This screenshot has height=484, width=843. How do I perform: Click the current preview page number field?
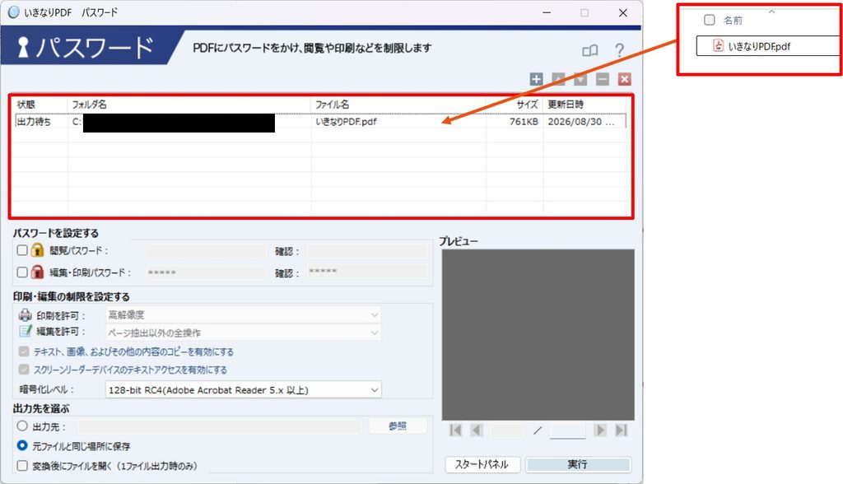click(507, 430)
